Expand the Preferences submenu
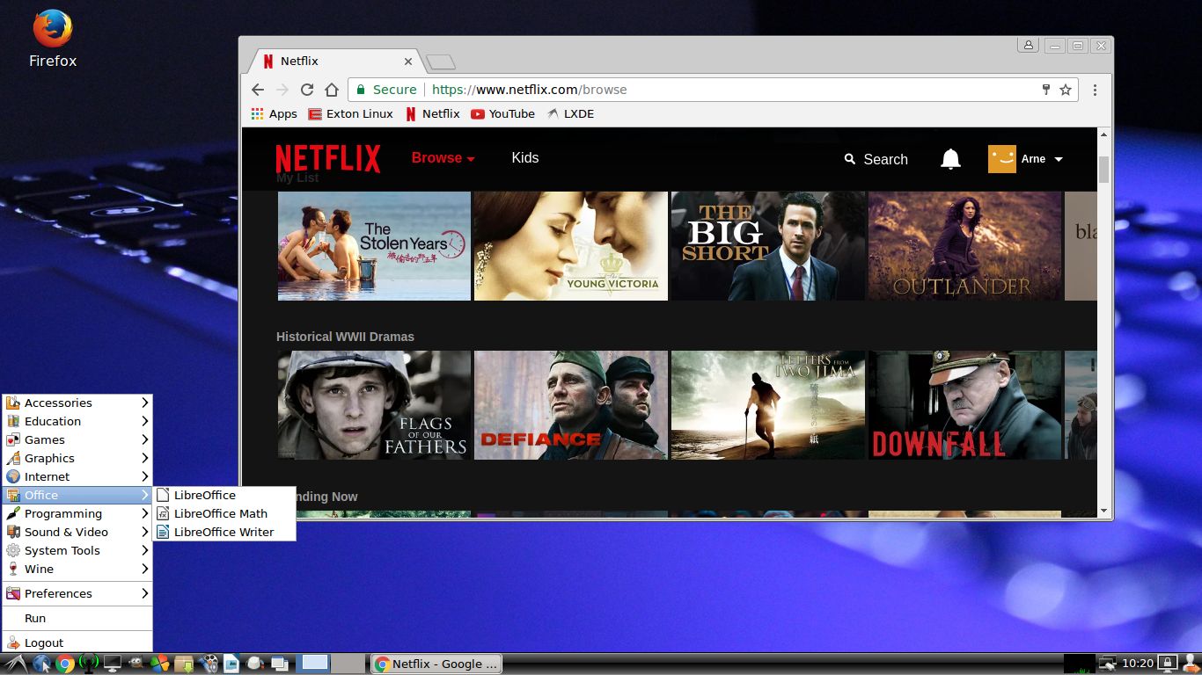 coord(77,593)
